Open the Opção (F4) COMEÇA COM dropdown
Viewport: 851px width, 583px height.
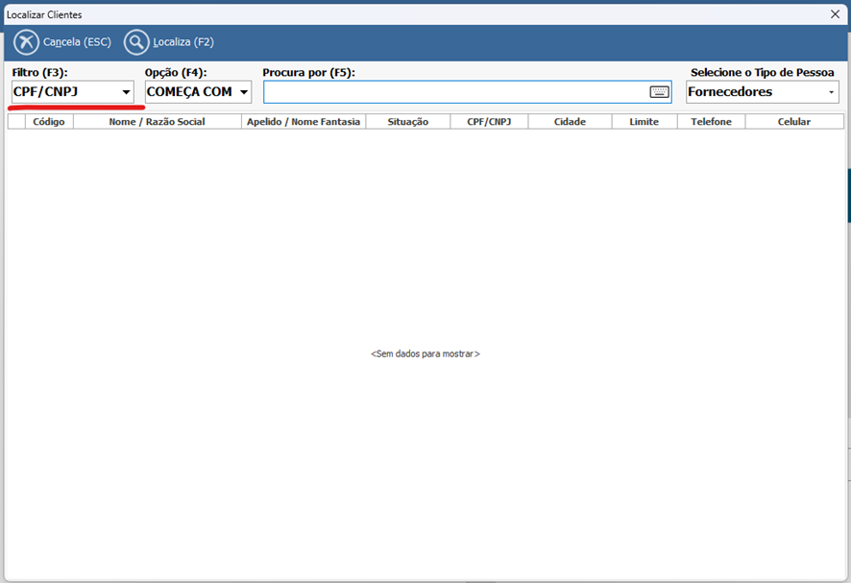(x=244, y=92)
